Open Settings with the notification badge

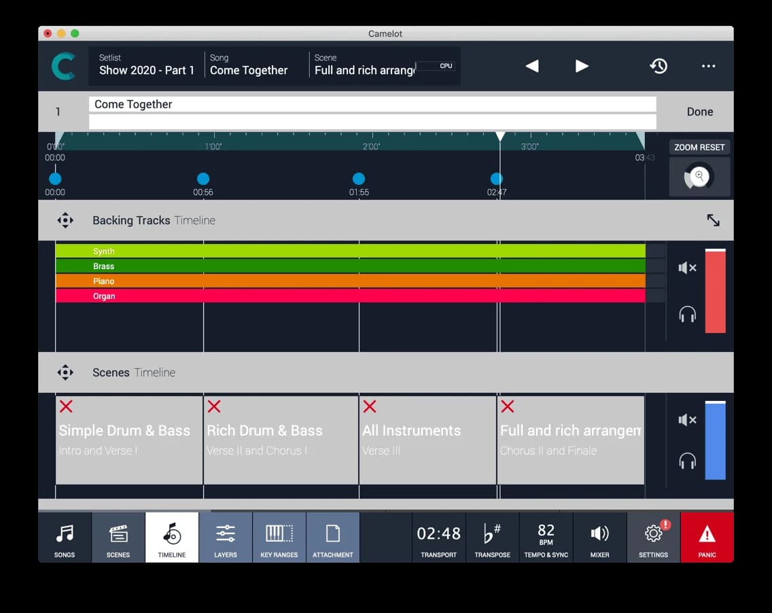pos(653,537)
